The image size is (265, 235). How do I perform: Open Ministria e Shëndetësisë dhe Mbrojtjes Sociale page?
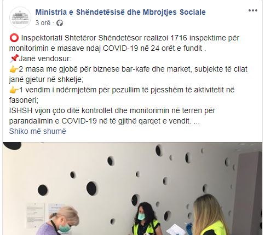(x=120, y=12)
